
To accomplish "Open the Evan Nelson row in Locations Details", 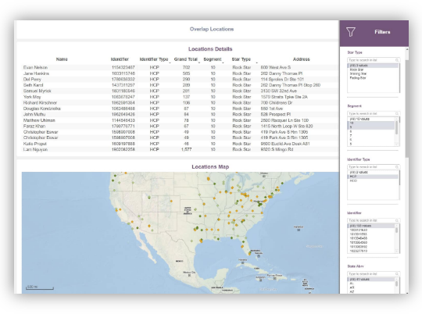I will (x=180, y=67).
